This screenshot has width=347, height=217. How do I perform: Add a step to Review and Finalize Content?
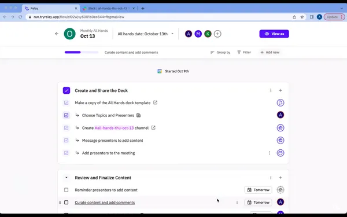[280, 178]
